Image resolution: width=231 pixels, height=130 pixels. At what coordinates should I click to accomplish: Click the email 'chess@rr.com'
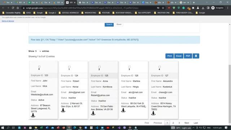coord(165,92)
